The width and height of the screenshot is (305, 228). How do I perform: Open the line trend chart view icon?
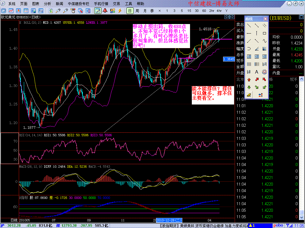click(11, 11)
